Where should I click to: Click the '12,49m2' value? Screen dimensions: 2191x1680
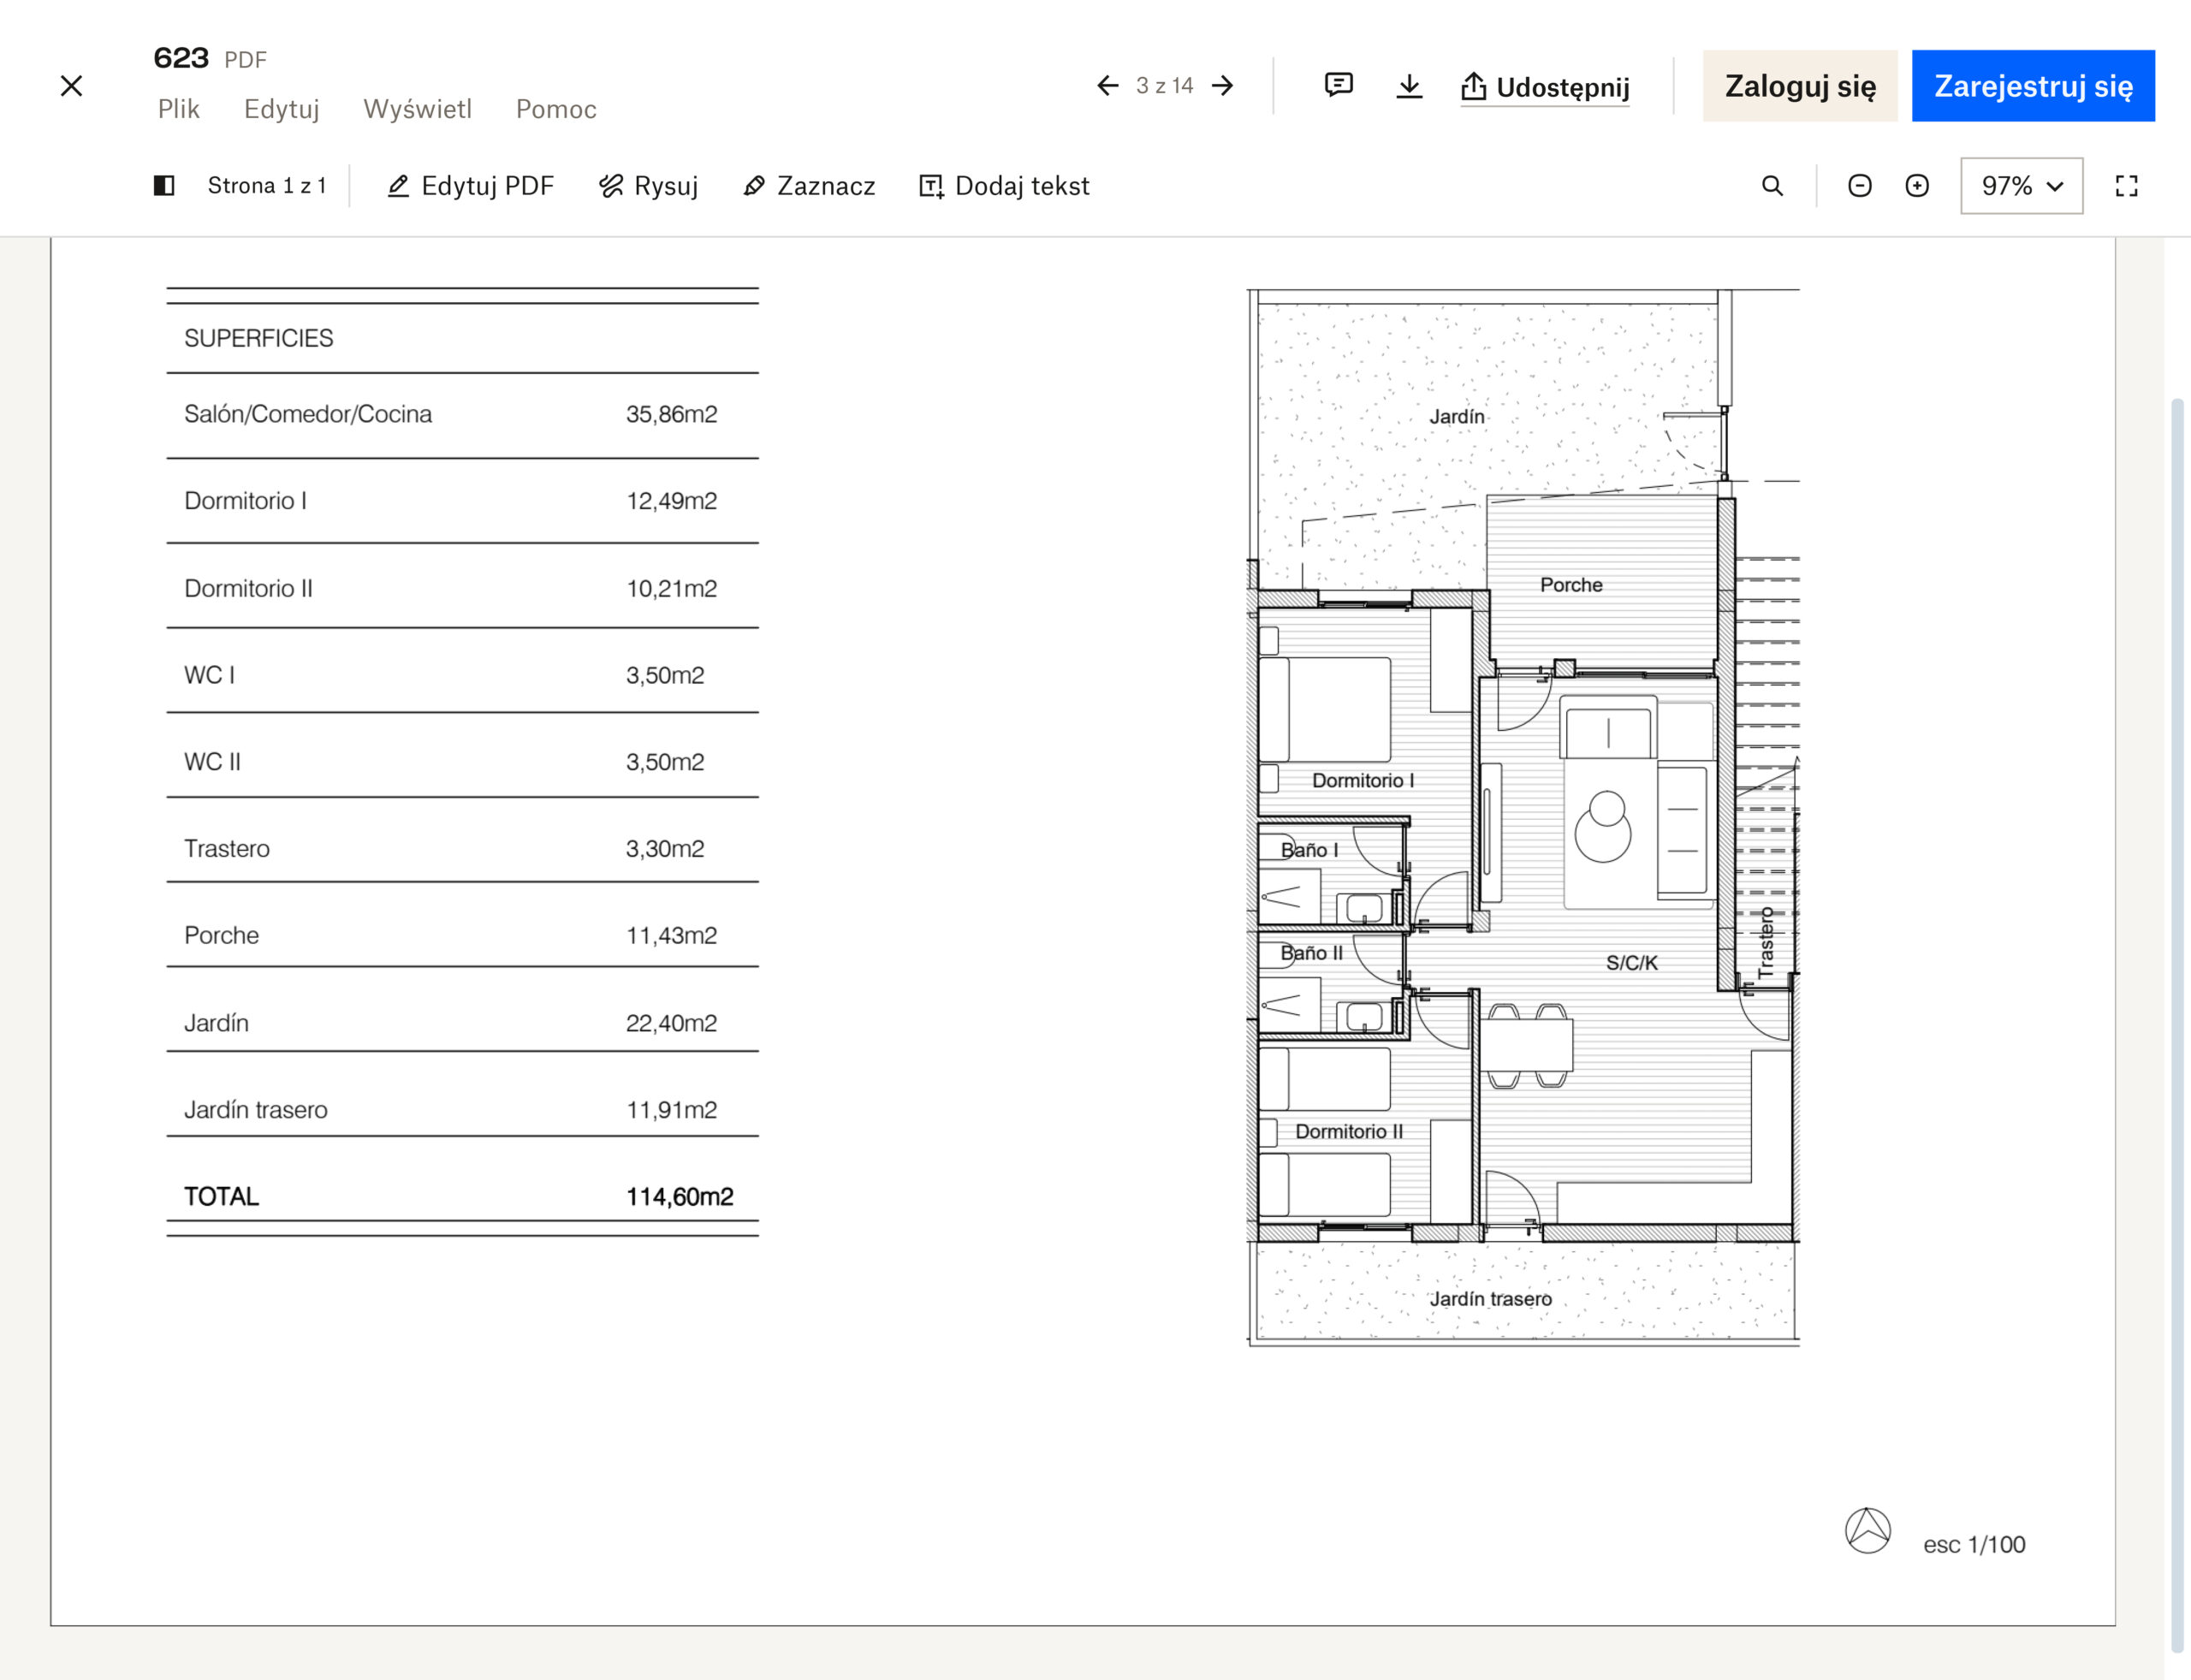pyautogui.click(x=671, y=501)
